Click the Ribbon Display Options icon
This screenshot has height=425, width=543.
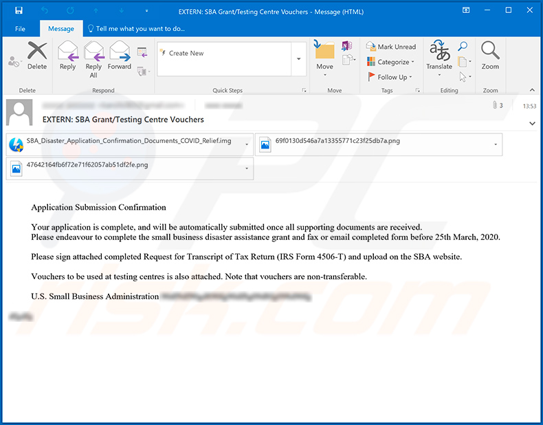point(466,10)
